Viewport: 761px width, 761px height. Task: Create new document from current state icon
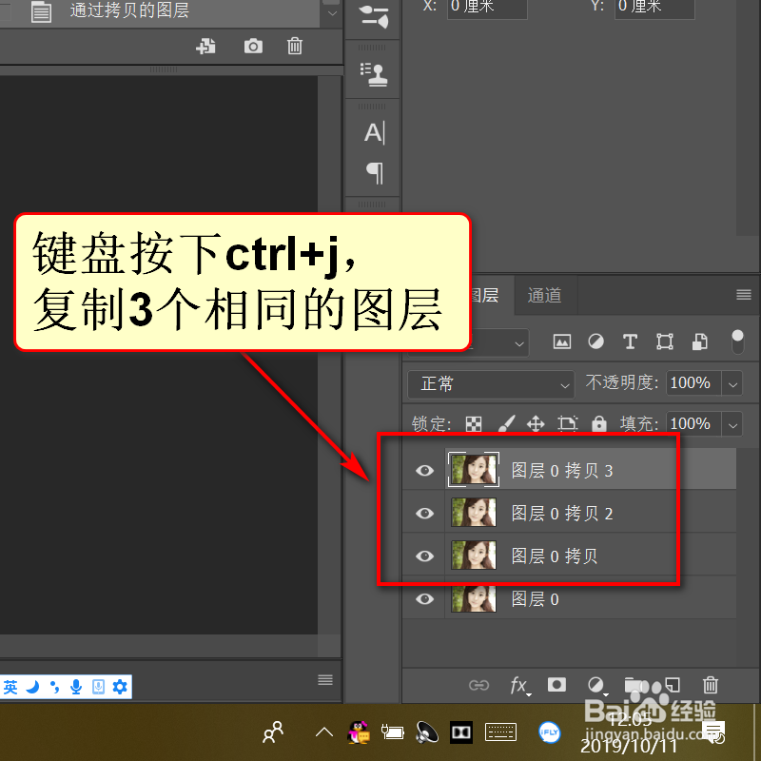click(205, 47)
